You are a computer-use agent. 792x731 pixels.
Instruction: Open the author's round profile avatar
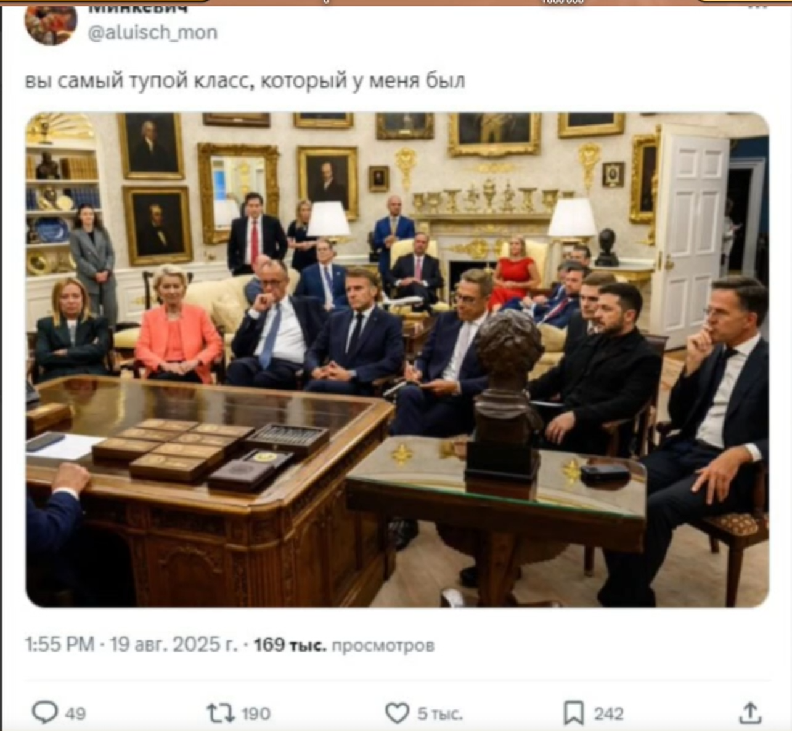51,24
